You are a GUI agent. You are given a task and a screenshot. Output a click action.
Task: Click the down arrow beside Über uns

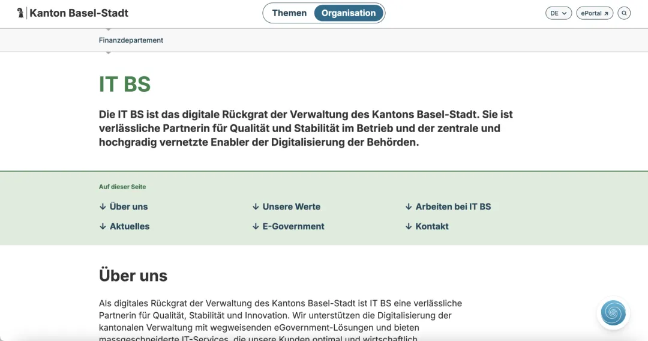tap(103, 207)
